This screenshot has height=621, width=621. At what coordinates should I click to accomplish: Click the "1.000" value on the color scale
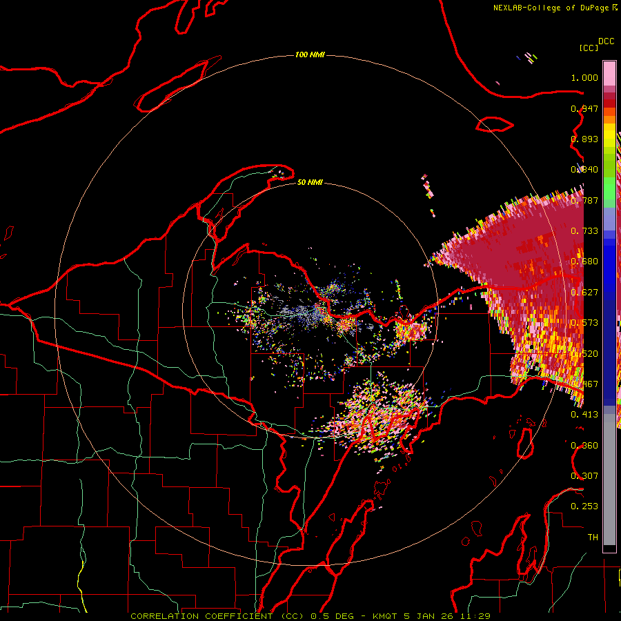[x=584, y=77]
